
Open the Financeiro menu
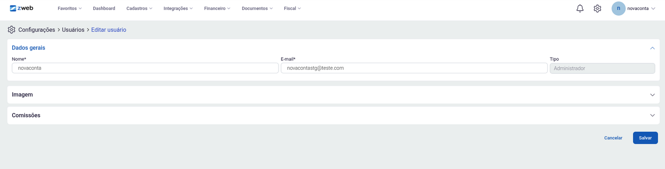[x=217, y=8]
